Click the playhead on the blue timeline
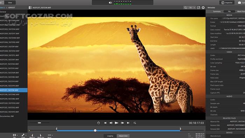 (95, 131)
